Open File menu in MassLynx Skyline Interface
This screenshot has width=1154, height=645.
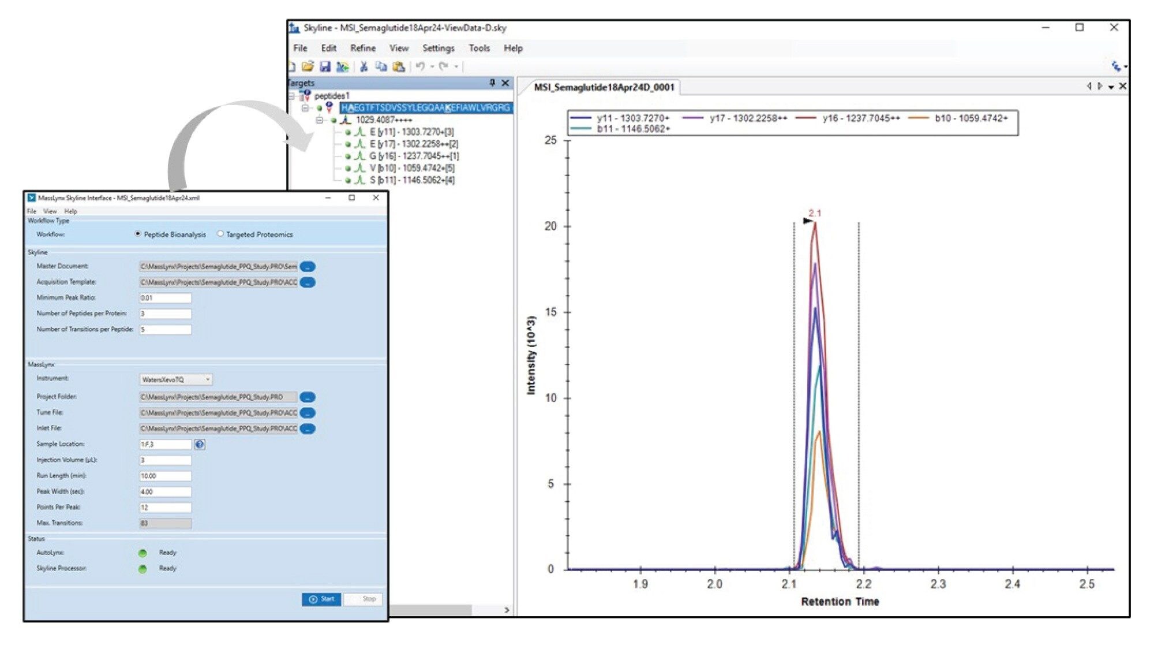(x=31, y=211)
